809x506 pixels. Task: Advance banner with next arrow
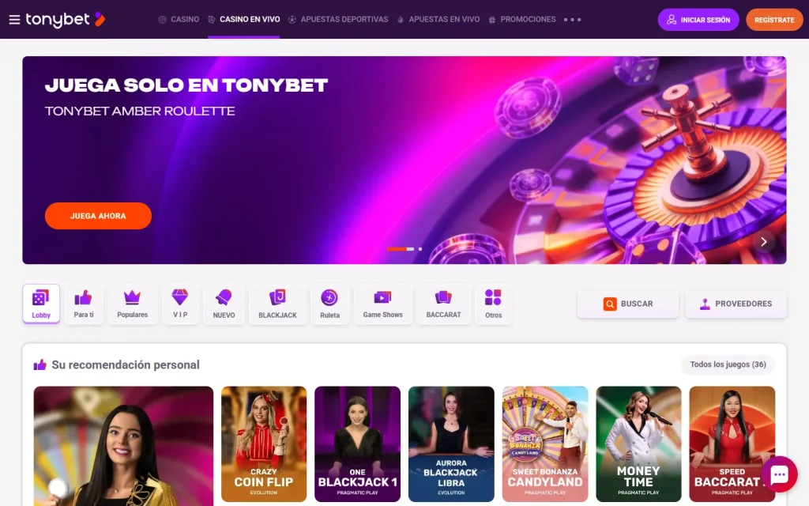pos(764,242)
